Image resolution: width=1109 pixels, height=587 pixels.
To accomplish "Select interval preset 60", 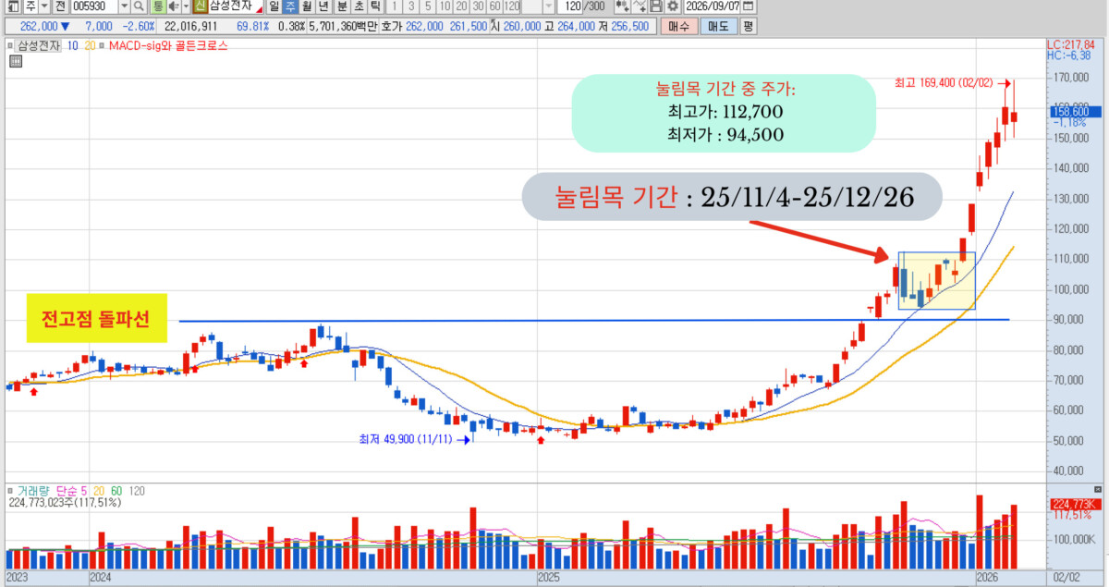I will (494, 6).
